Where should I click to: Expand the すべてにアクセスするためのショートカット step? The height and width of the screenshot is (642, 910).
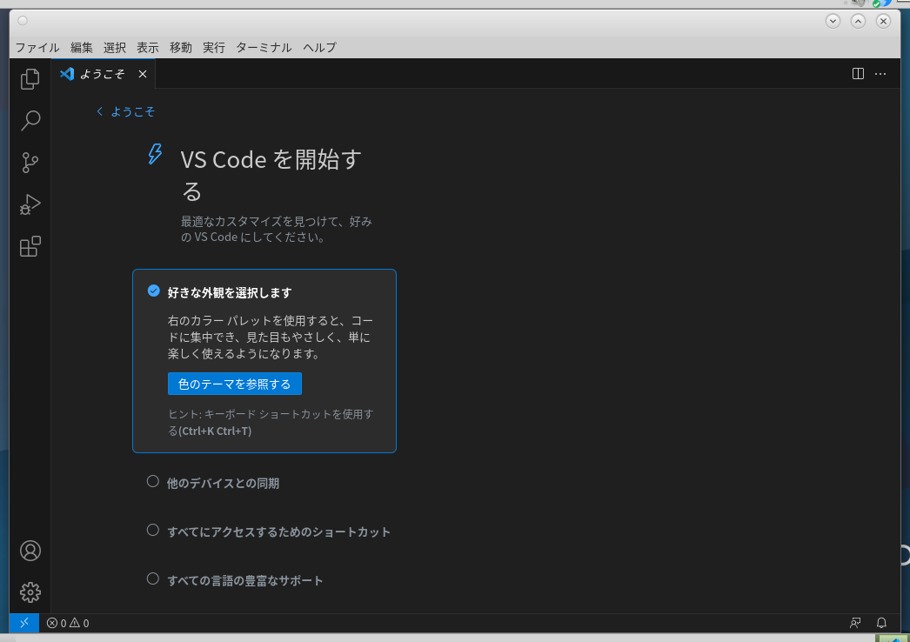coord(278,532)
